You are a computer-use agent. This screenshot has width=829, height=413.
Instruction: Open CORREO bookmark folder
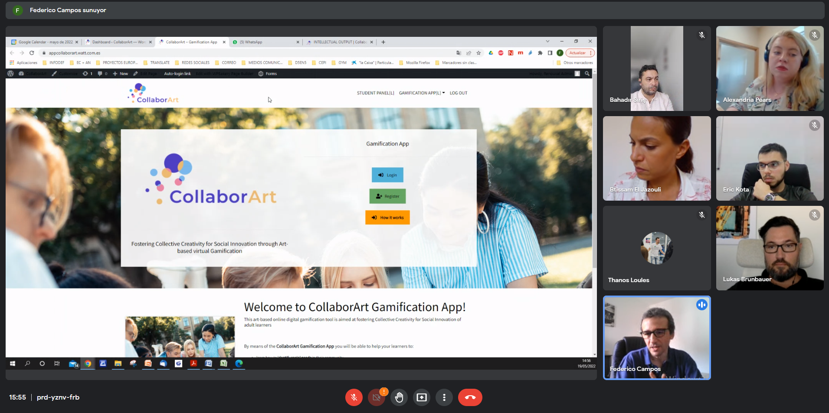[x=226, y=62]
